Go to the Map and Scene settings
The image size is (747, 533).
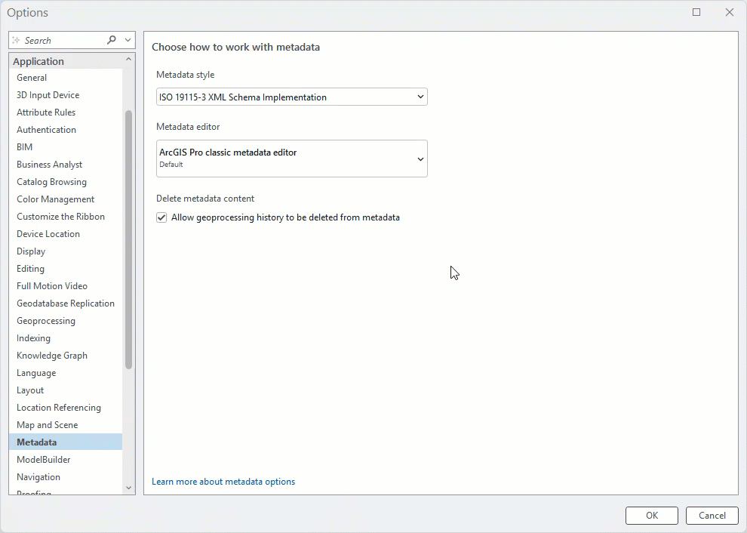pos(46,424)
